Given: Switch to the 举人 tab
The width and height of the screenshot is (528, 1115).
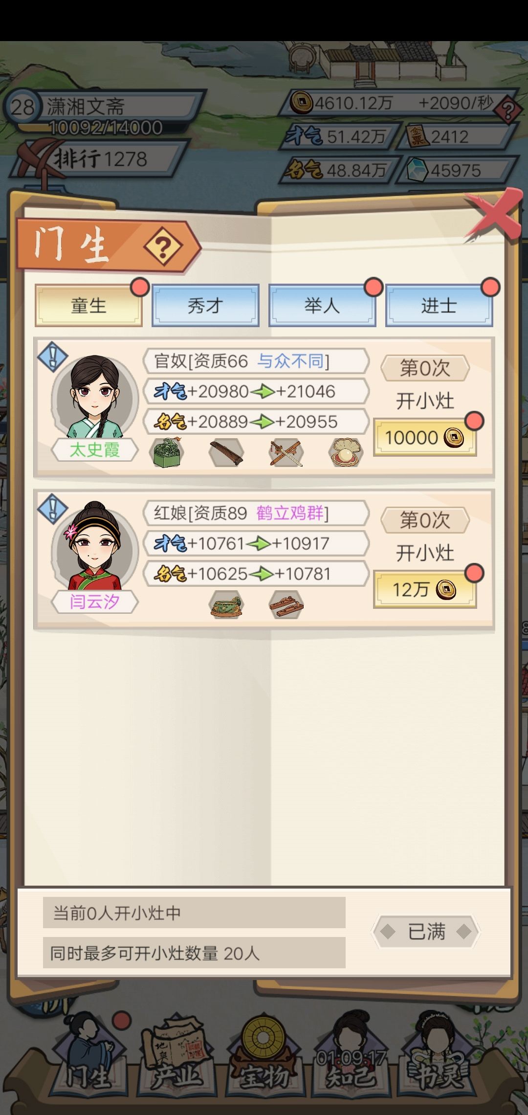Looking at the screenshot, I should point(322,306).
